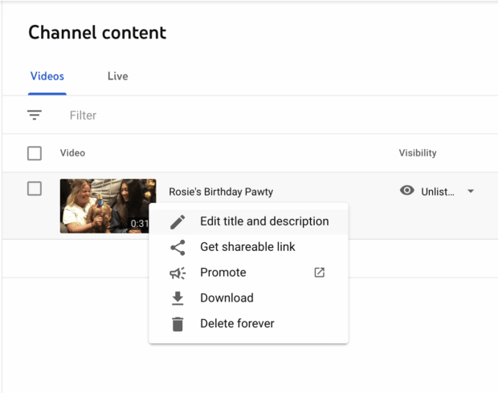Select the Videos tab
Screen dimensions: 498x393
47,76
